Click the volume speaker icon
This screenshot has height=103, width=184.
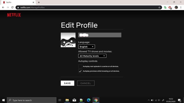pyautogui.click(x=159, y=100)
